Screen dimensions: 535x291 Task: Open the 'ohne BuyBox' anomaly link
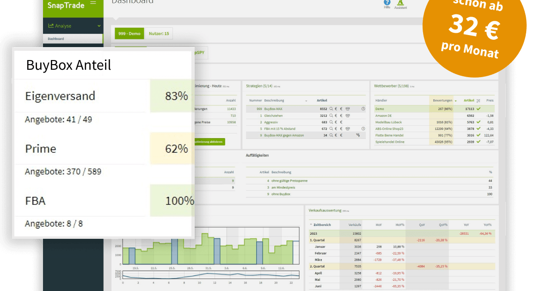(281, 194)
